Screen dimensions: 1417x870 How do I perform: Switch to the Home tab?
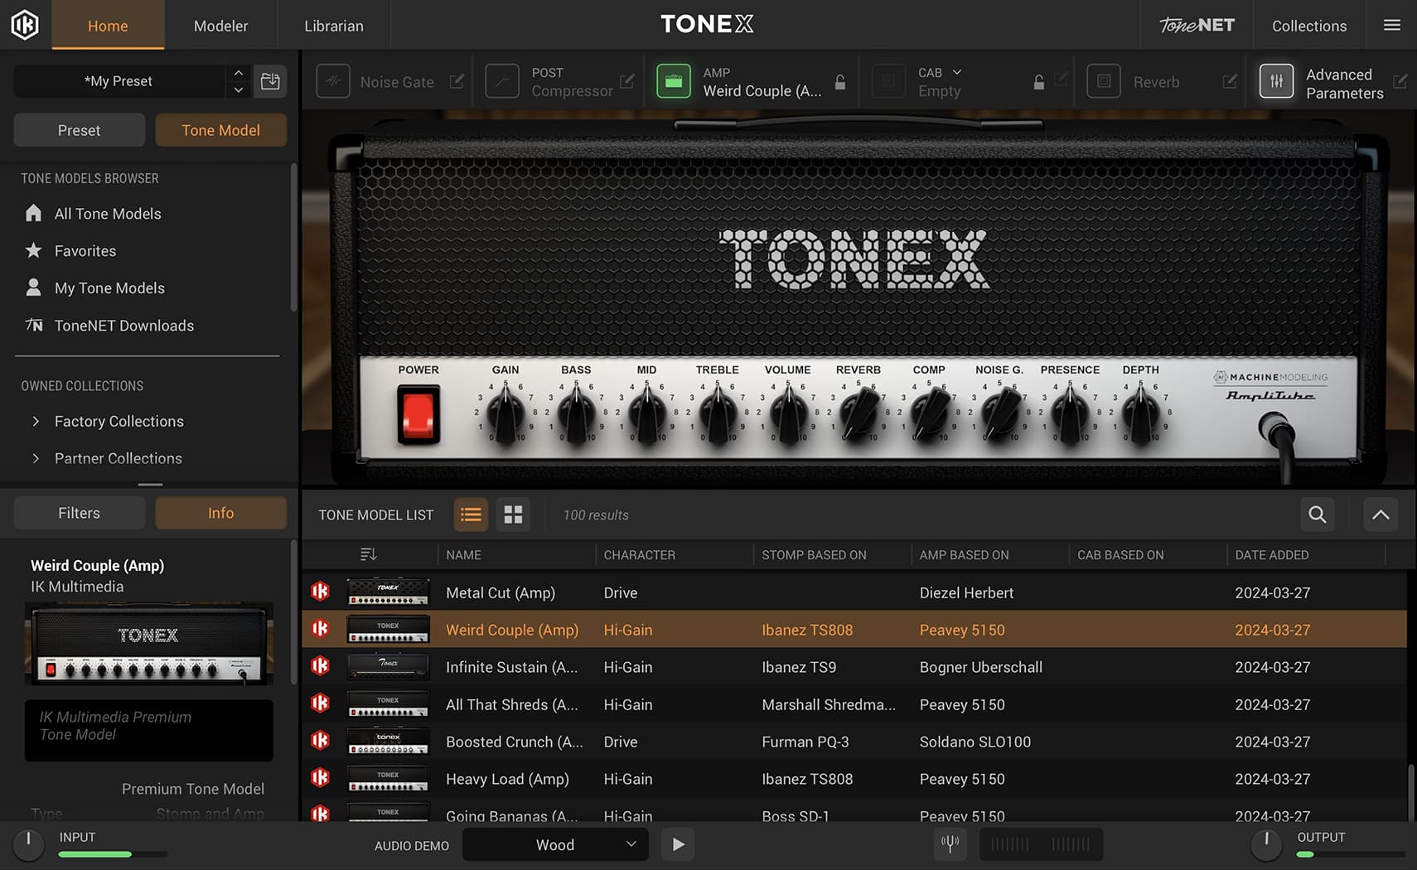[108, 26]
